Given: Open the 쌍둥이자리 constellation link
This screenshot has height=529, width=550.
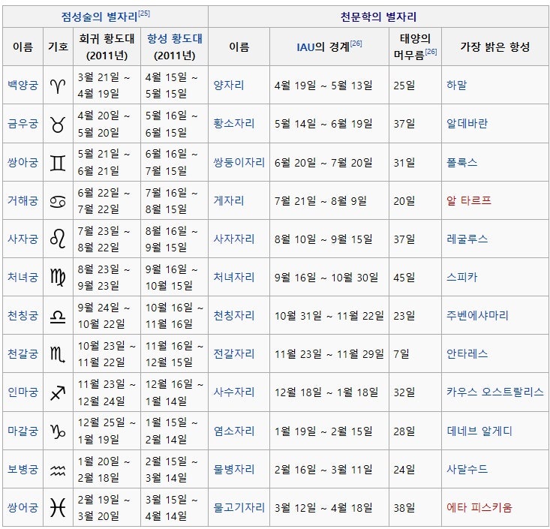Looking at the screenshot, I should click(239, 162).
